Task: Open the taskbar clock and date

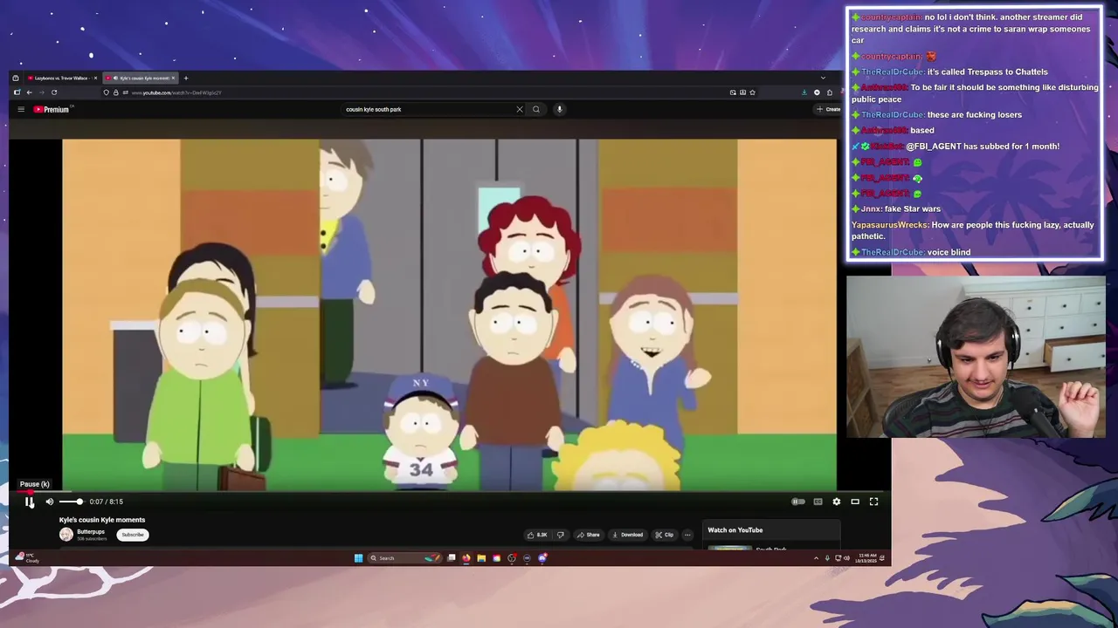Action: [x=867, y=558]
